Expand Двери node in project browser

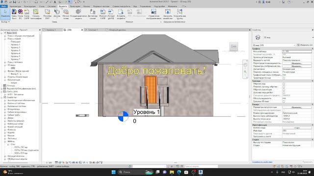click(5, 118)
